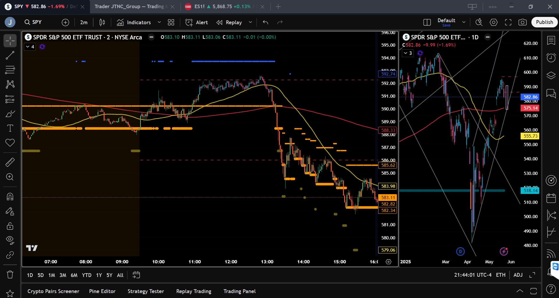The height and width of the screenshot is (298, 559).
Task: Toggle magnet mode for drawings
Action: 10,197
